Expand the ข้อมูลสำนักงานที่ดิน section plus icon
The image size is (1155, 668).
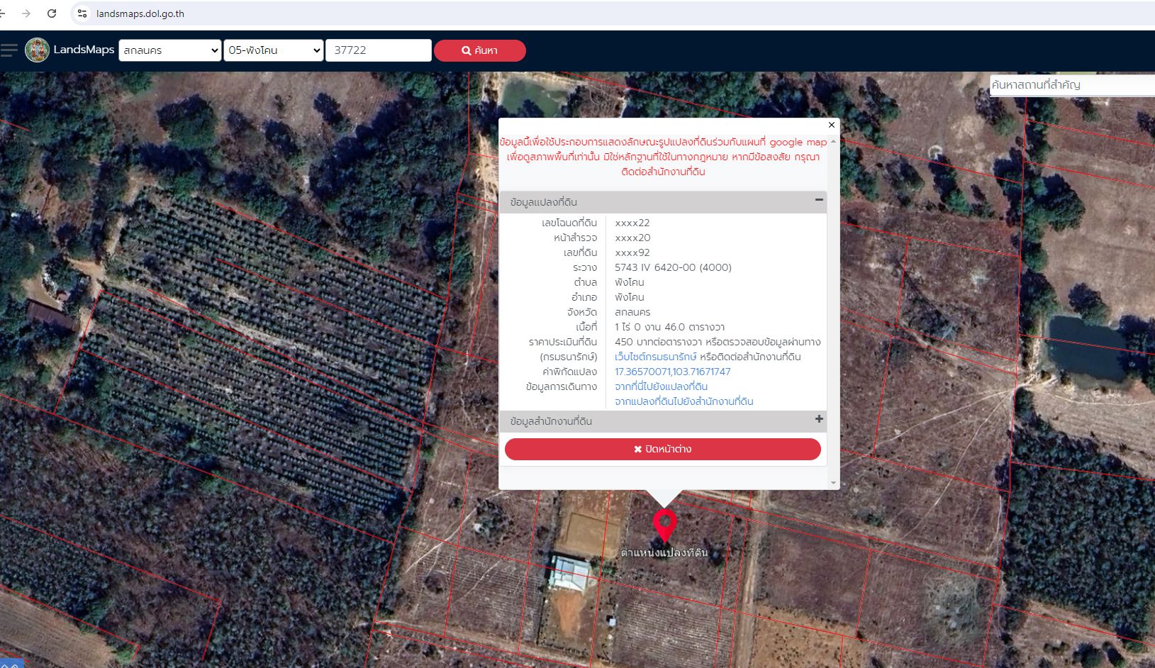point(819,419)
